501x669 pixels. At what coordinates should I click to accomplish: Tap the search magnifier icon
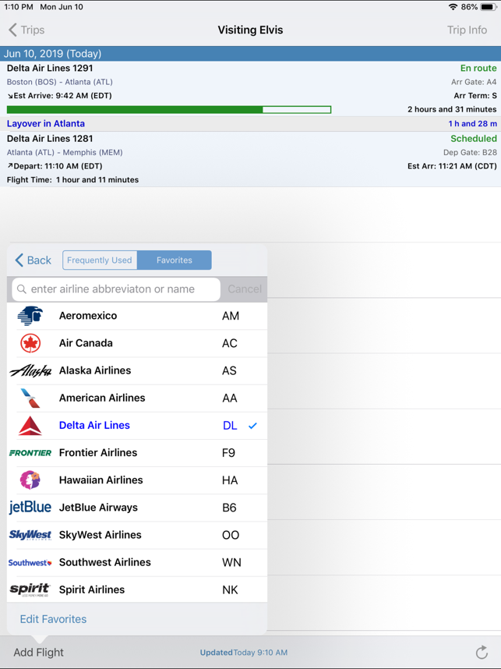click(x=21, y=289)
